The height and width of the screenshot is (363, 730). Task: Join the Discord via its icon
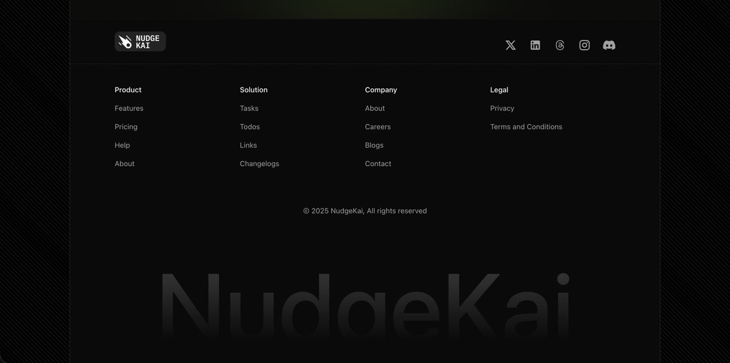point(608,44)
